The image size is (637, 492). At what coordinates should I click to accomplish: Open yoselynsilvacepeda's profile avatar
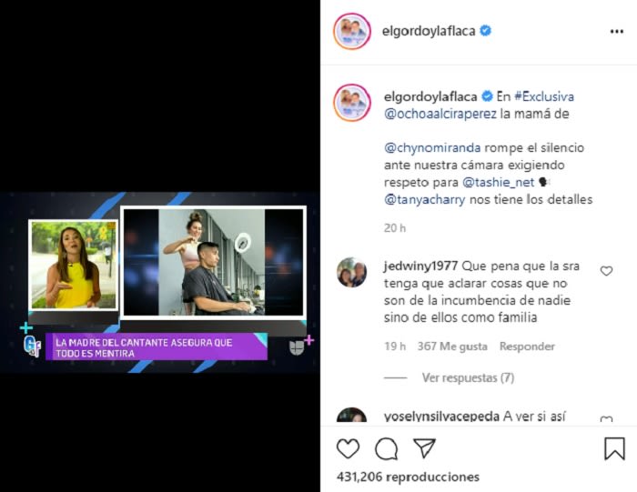(352, 416)
